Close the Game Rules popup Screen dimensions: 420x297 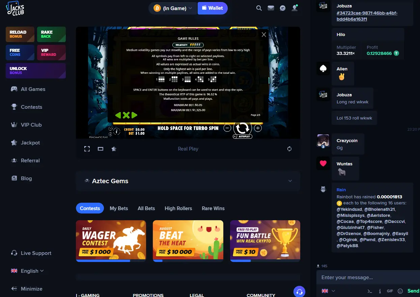click(x=264, y=34)
